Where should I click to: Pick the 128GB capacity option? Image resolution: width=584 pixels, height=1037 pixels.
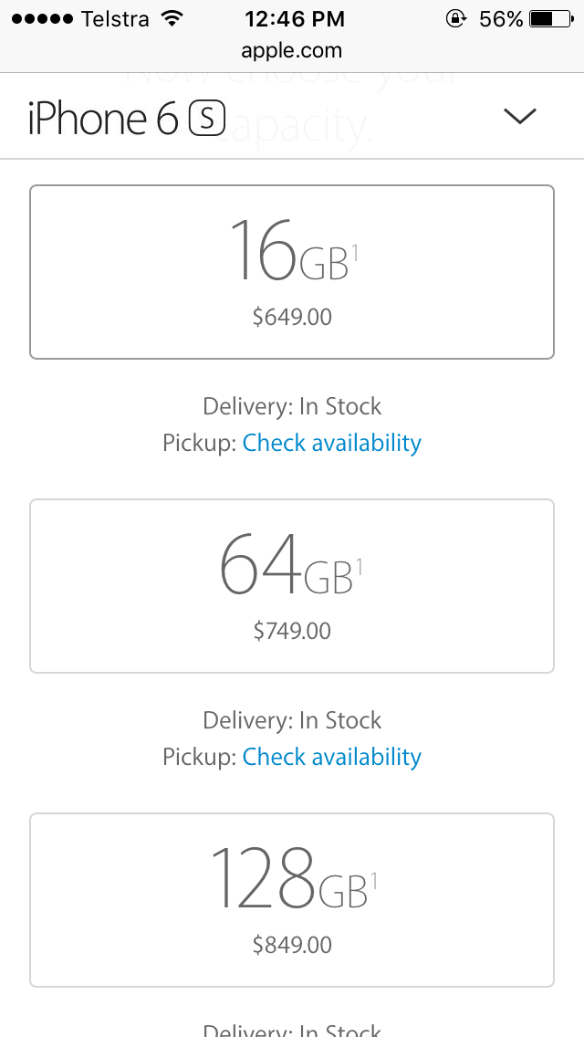[292, 900]
